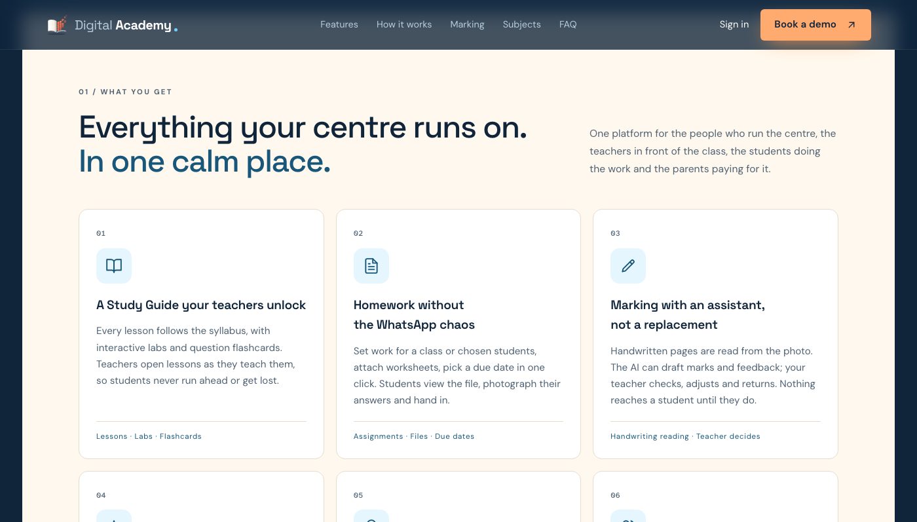
Task: Click the paragraph starting 'One platform for the people'
Action: [x=713, y=151]
